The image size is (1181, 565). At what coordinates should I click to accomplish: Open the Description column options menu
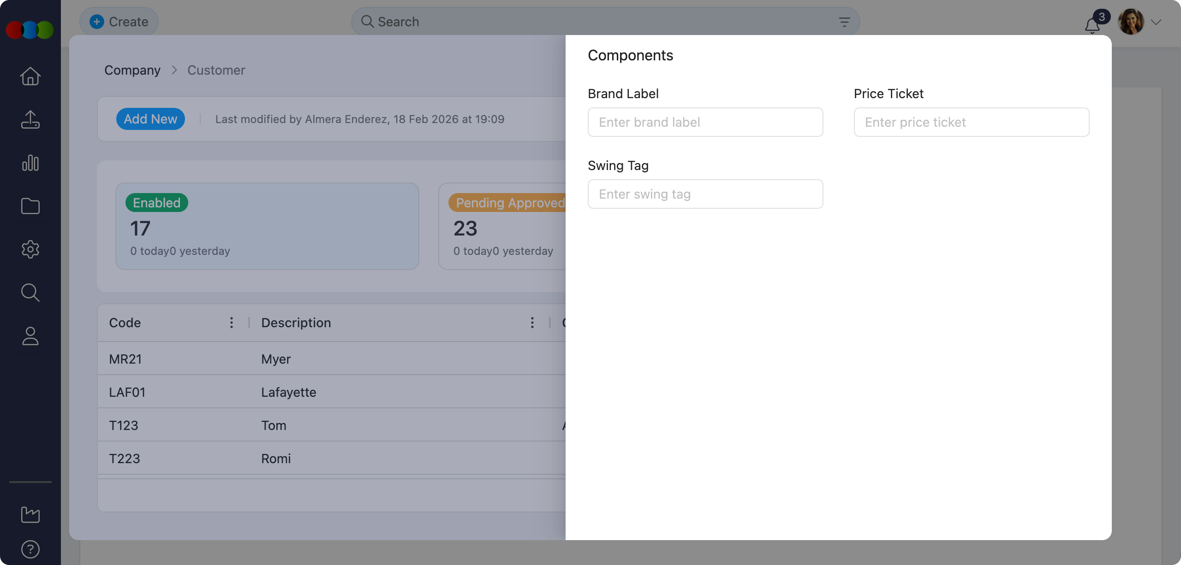(532, 323)
